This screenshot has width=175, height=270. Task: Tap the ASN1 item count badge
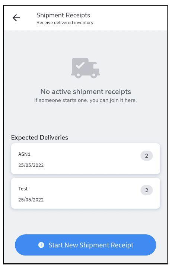coord(147,156)
